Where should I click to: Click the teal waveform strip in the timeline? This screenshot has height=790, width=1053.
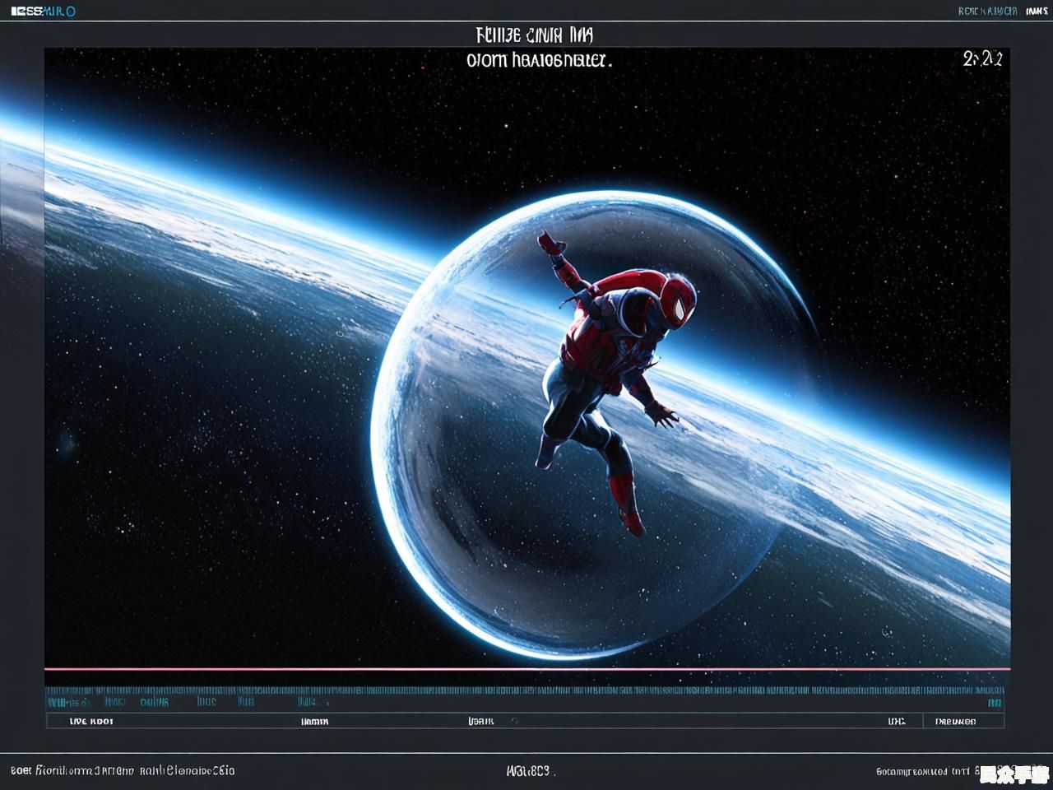[526, 690]
